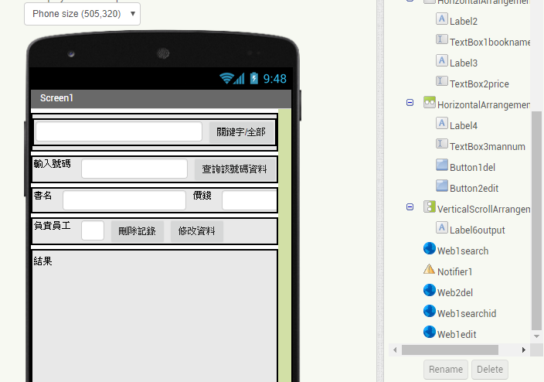Click the Delete button

490,370
